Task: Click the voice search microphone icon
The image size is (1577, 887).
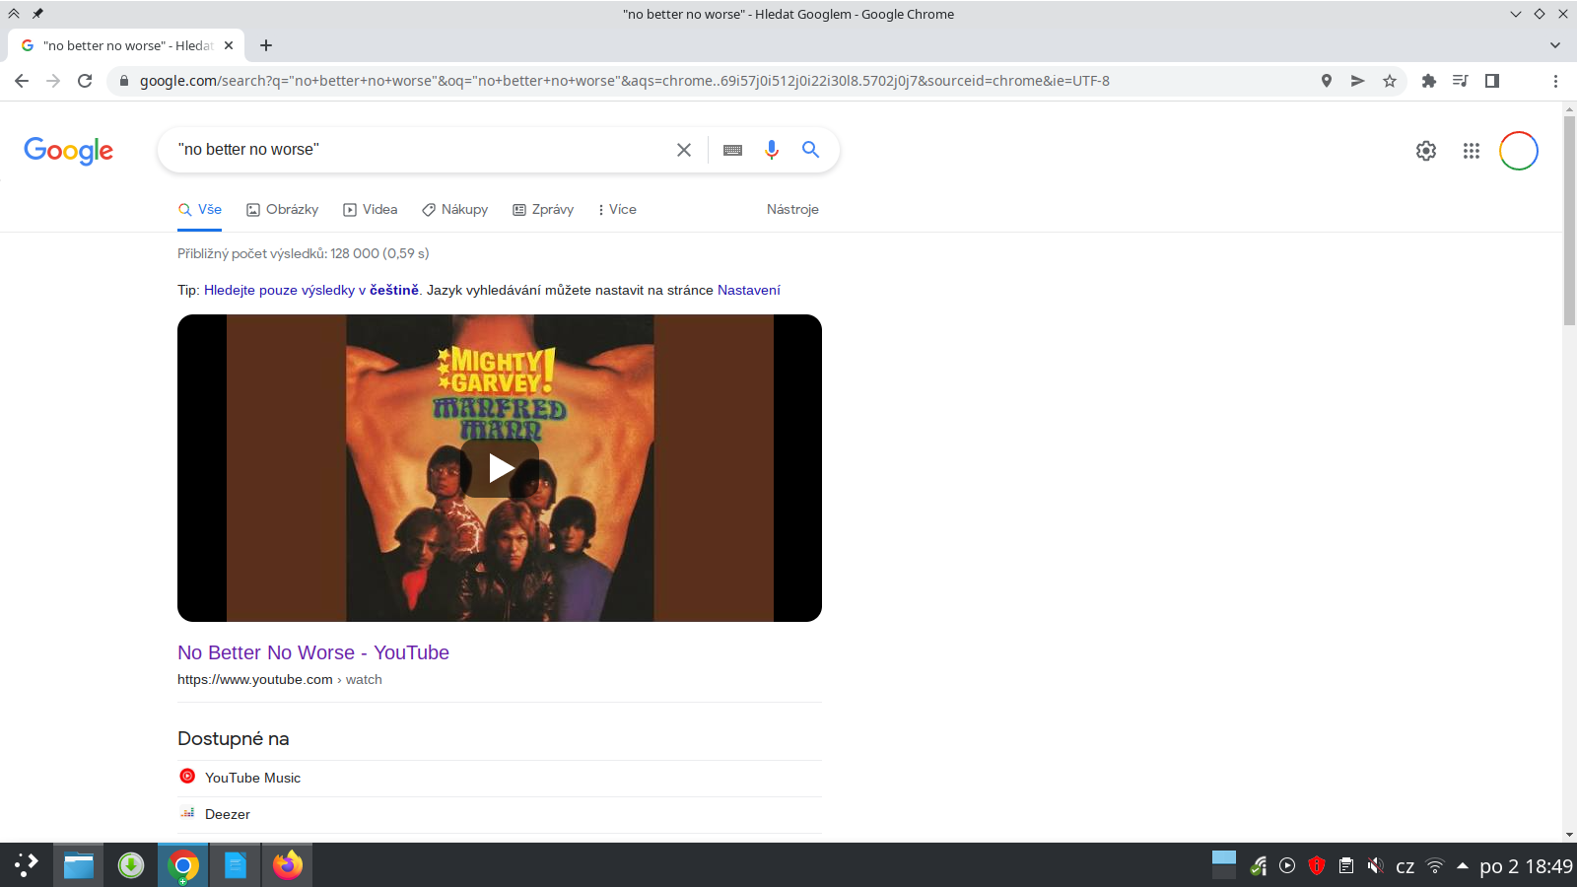Action: [x=772, y=150]
